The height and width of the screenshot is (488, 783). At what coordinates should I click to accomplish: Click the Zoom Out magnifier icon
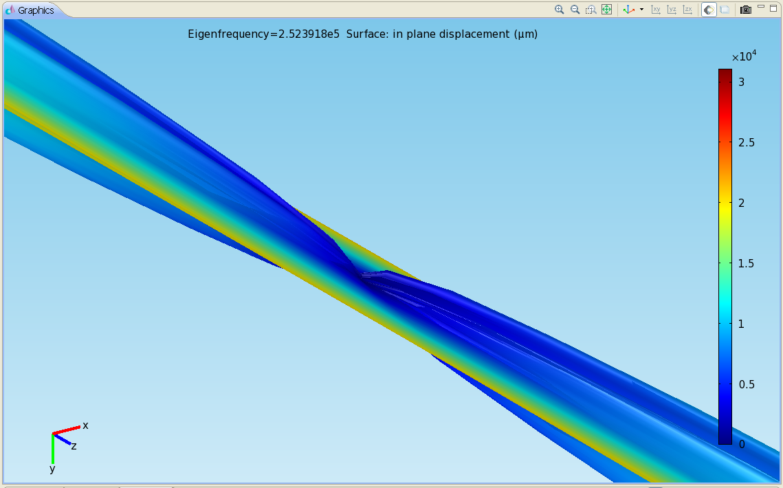(575, 10)
